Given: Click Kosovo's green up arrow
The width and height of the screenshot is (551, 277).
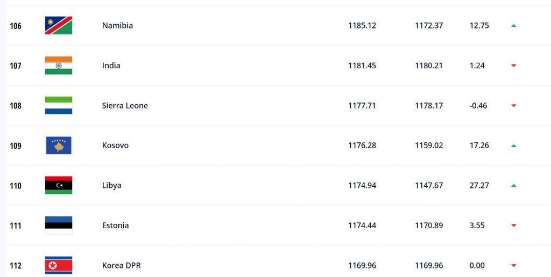Looking at the screenshot, I should [514, 145].
